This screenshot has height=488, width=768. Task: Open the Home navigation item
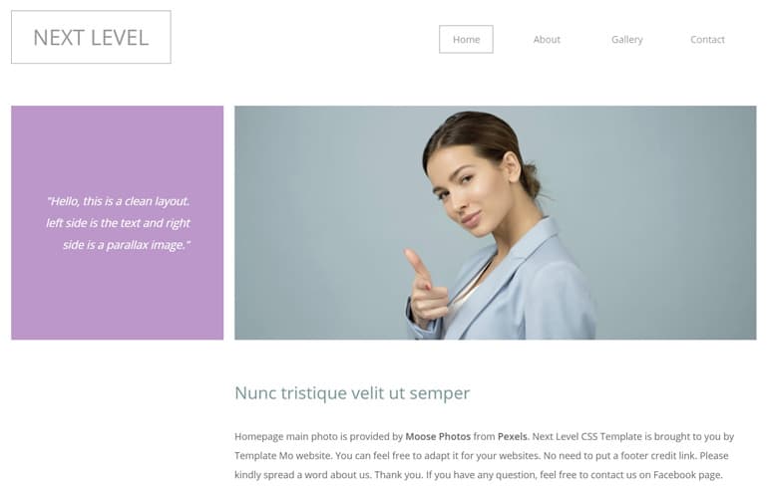point(466,40)
